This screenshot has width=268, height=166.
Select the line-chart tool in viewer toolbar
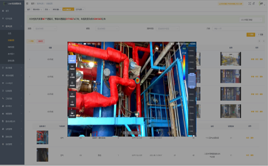[72, 95]
